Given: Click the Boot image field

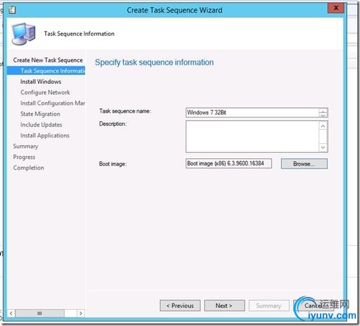Looking at the screenshot, I should [228, 163].
